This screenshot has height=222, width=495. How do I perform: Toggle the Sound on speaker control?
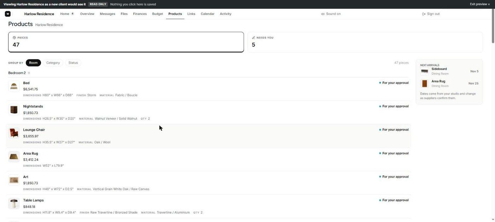click(x=331, y=14)
